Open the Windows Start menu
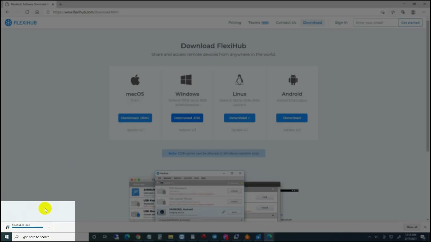Screen dimensions: 431x242 click(x=6, y=237)
